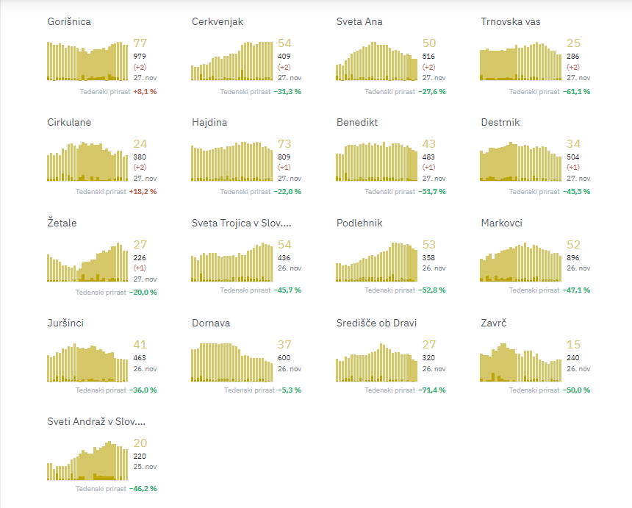This screenshot has height=508, width=632.
Task: Click the Cirkulane municipality name
Action: [x=69, y=123]
